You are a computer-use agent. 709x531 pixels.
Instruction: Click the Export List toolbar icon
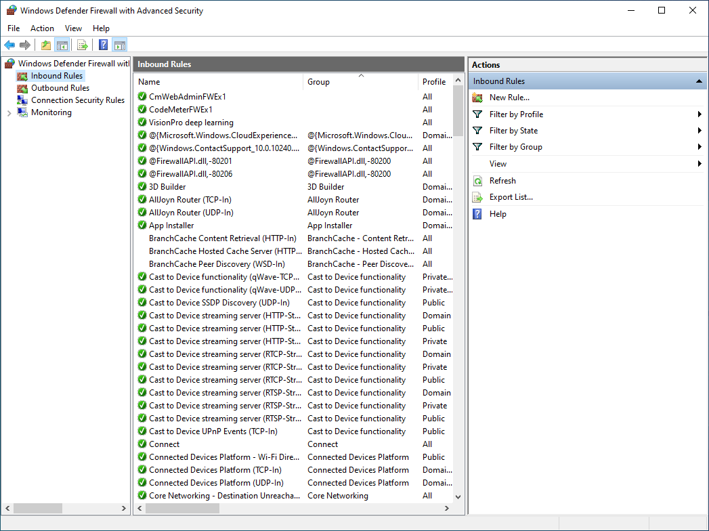pyautogui.click(x=82, y=45)
